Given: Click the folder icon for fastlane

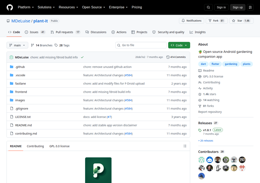Looking at the screenshot, I should pyautogui.click(x=12, y=83).
